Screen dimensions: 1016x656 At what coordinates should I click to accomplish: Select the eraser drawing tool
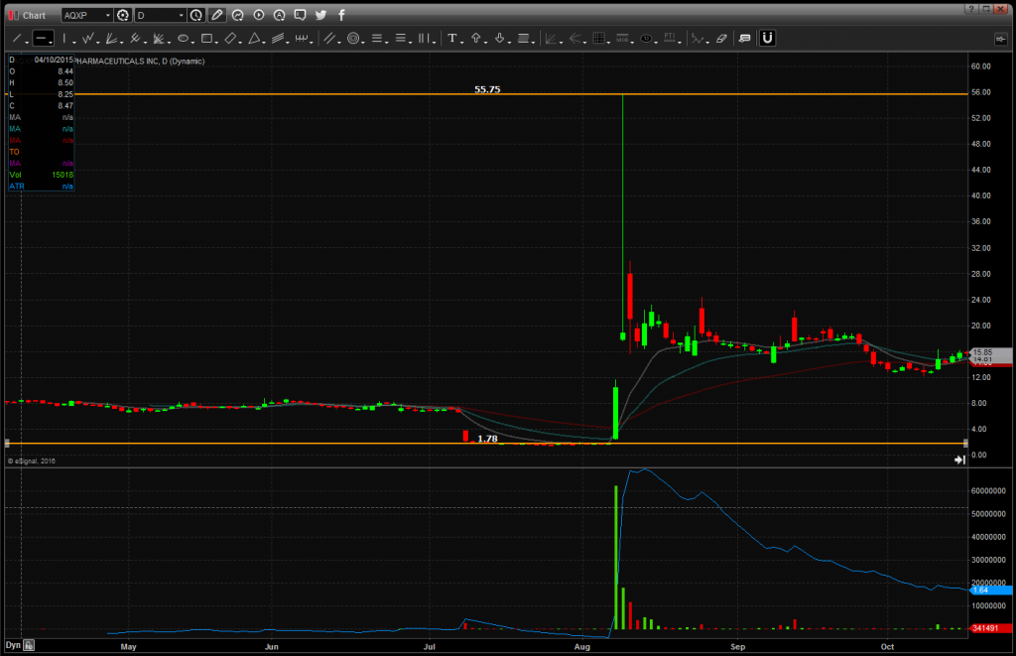721,39
